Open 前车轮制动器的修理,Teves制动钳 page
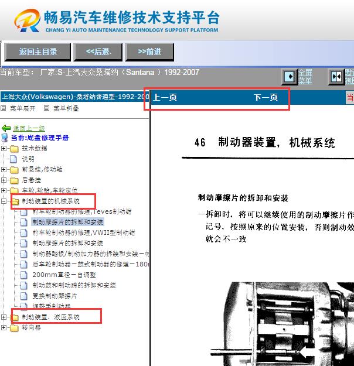 [82, 212]
